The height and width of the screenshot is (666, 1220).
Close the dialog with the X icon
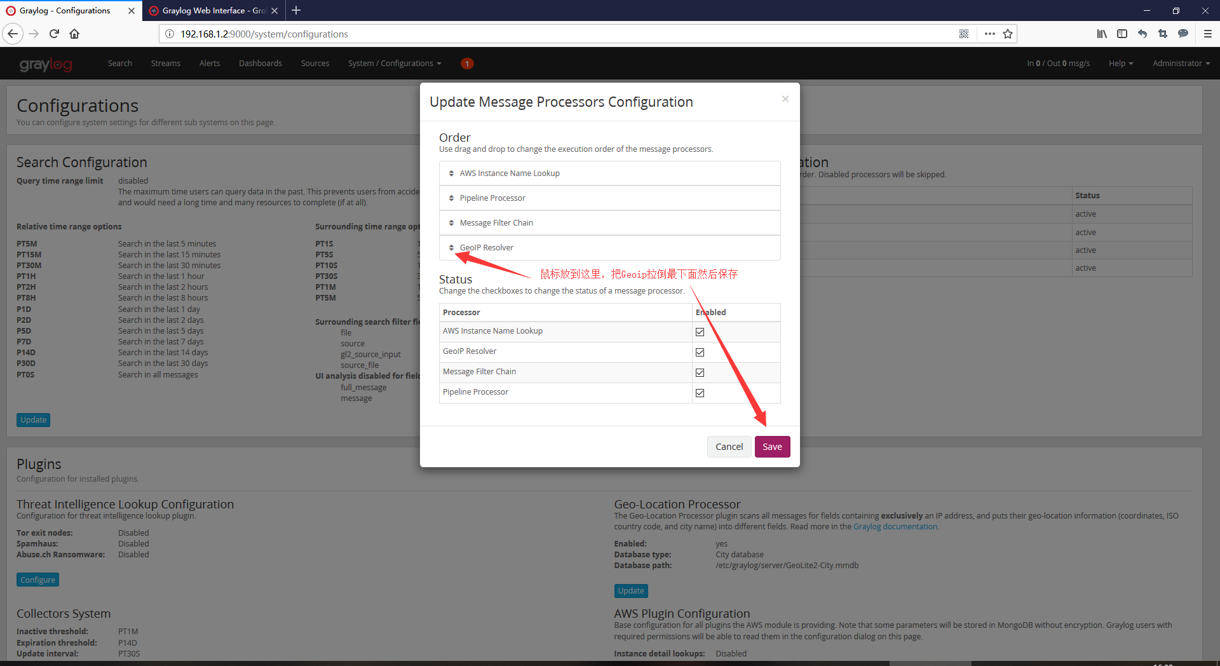(x=785, y=99)
